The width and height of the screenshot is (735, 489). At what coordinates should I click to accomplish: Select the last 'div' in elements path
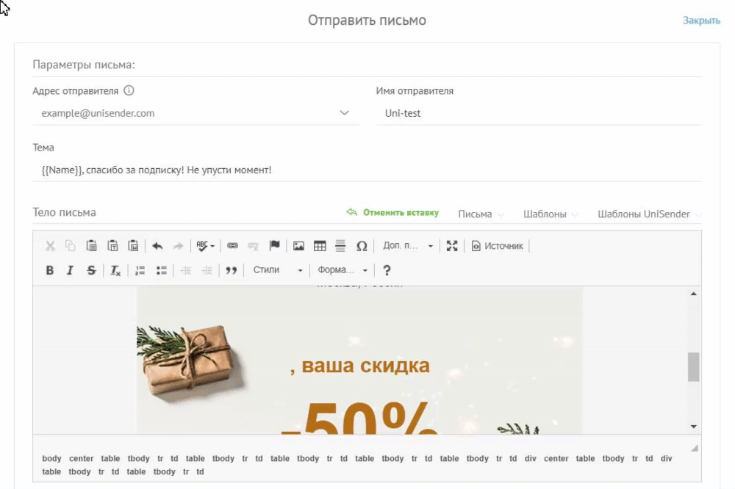click(x=666, y=459)
